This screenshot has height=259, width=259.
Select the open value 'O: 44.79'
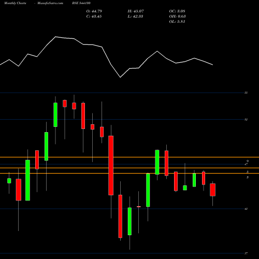94,11
